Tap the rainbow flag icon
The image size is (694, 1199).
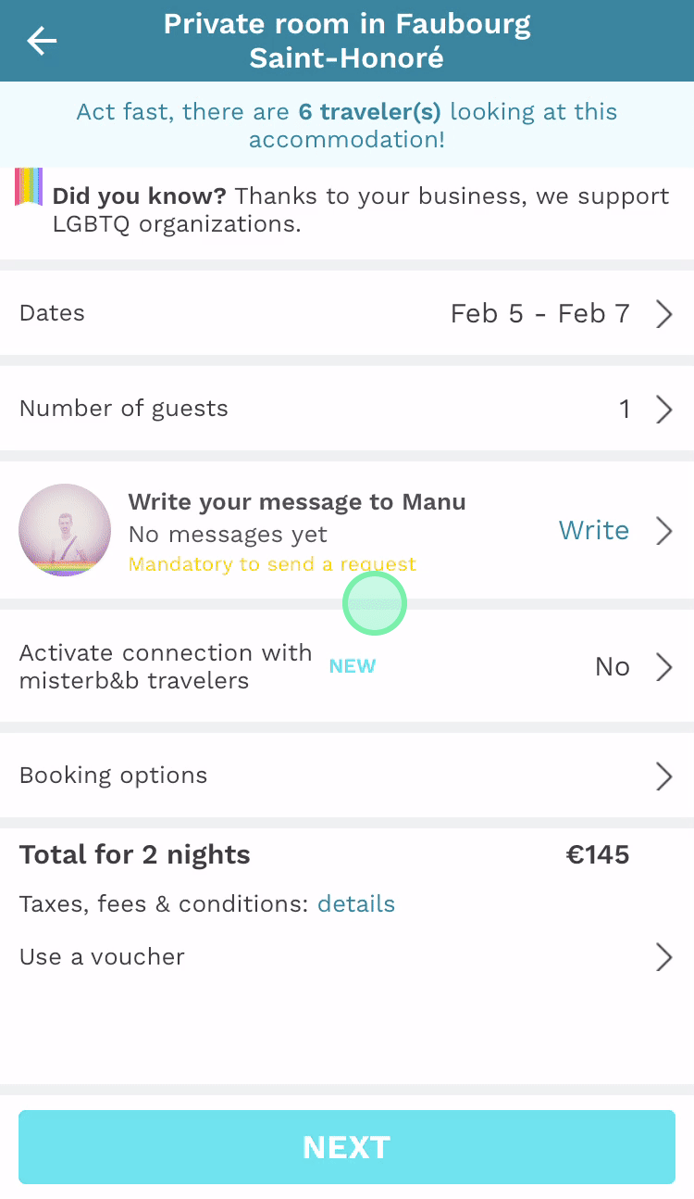pos(29,186)
